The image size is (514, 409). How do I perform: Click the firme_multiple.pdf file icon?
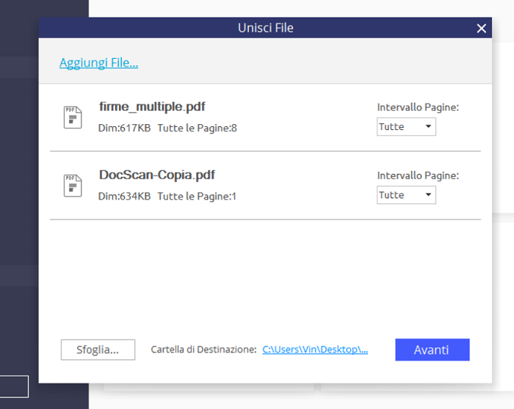73,117
